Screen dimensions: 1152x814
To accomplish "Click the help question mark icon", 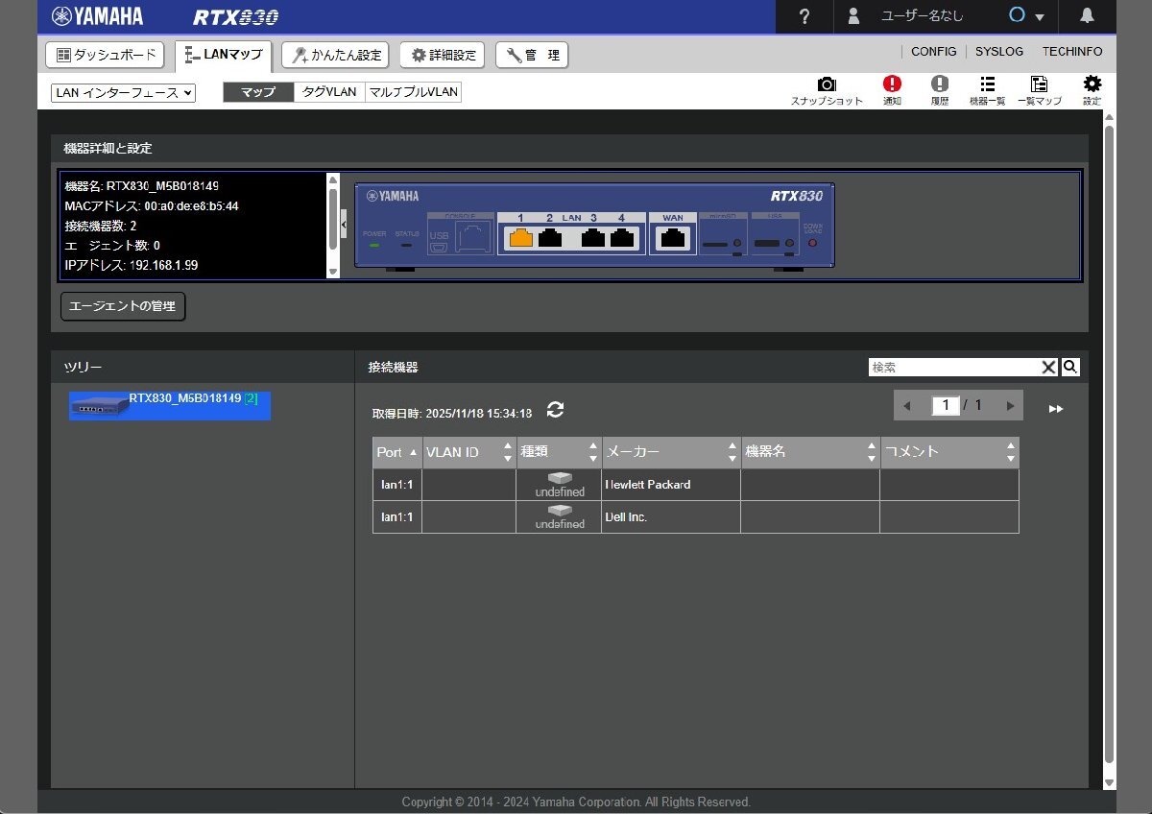I will point(804,16).
